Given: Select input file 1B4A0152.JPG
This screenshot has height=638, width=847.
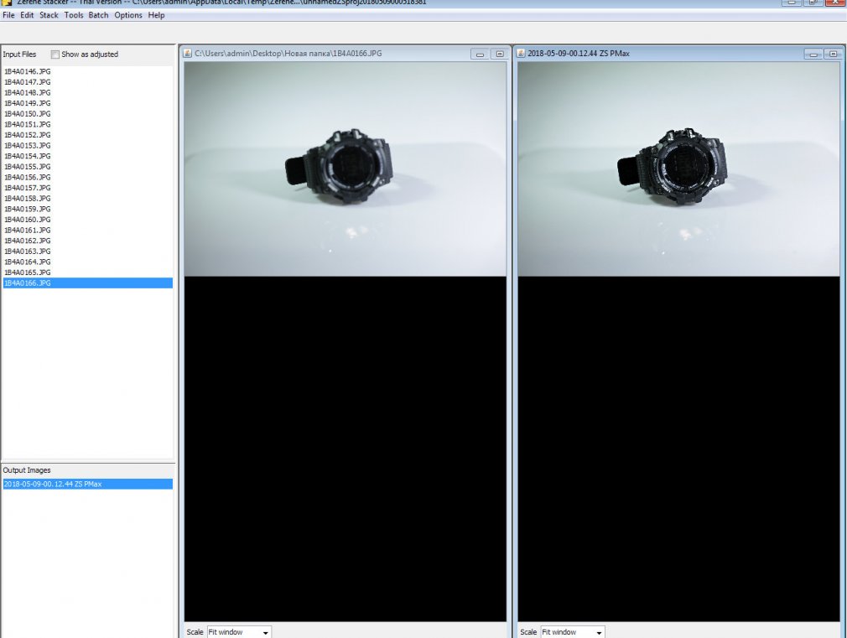Looking at the screenshot, I should click(x=87, y=135).
